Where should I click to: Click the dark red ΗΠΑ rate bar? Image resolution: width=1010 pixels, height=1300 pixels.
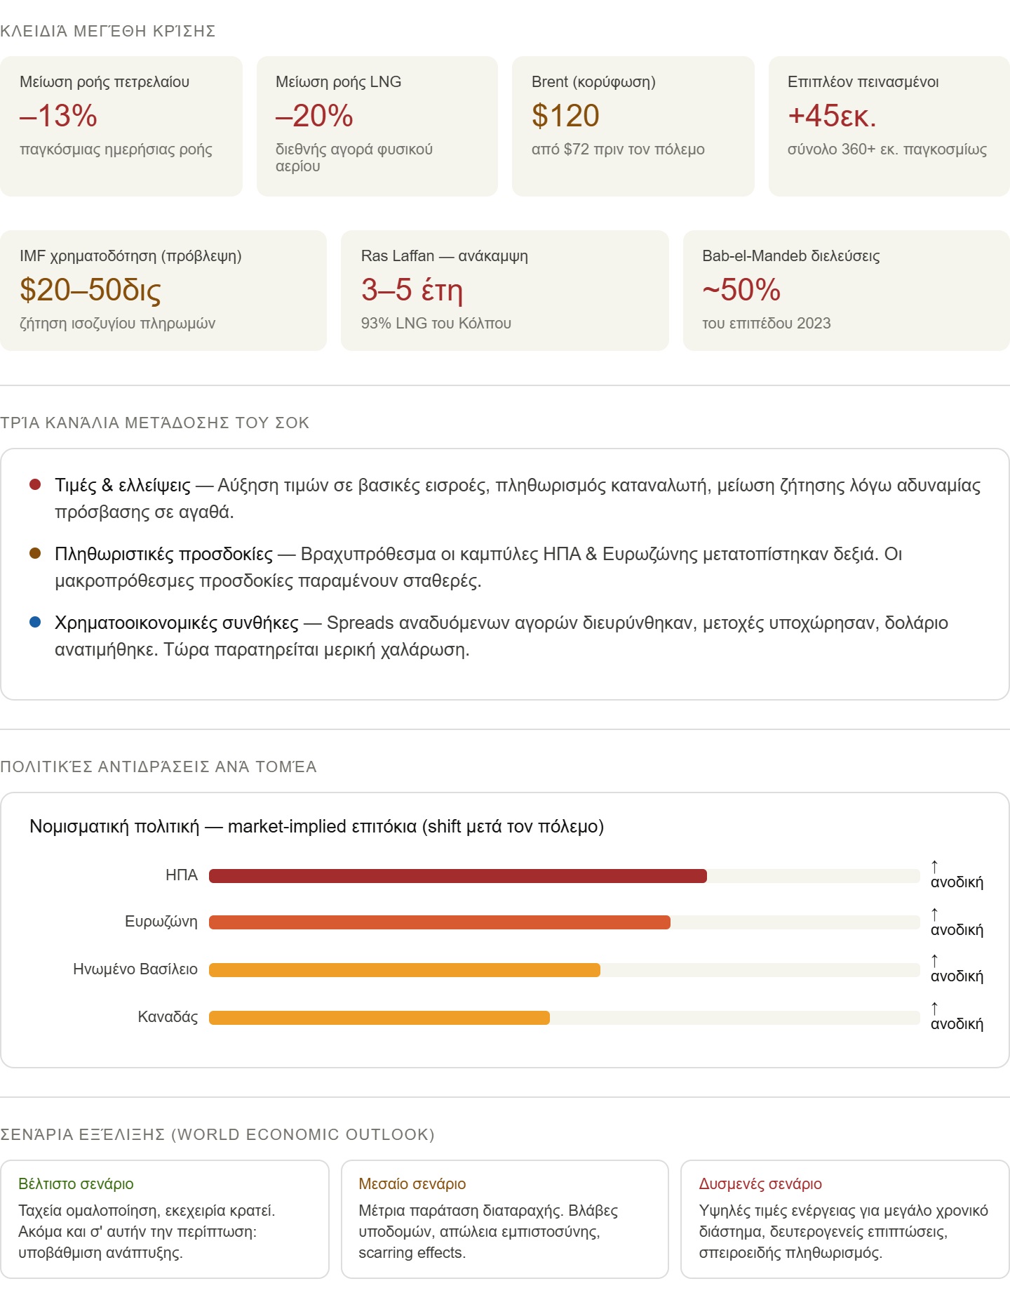[x=457, y=876]
